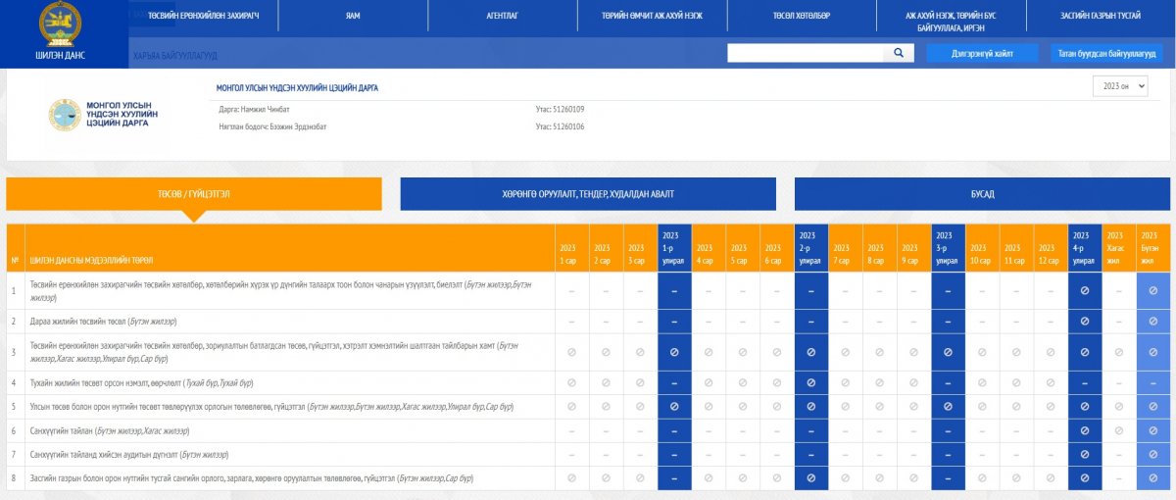Click into the search text field
The height and width of the screenshot is (500, 1176).
(x=806, y=54)
